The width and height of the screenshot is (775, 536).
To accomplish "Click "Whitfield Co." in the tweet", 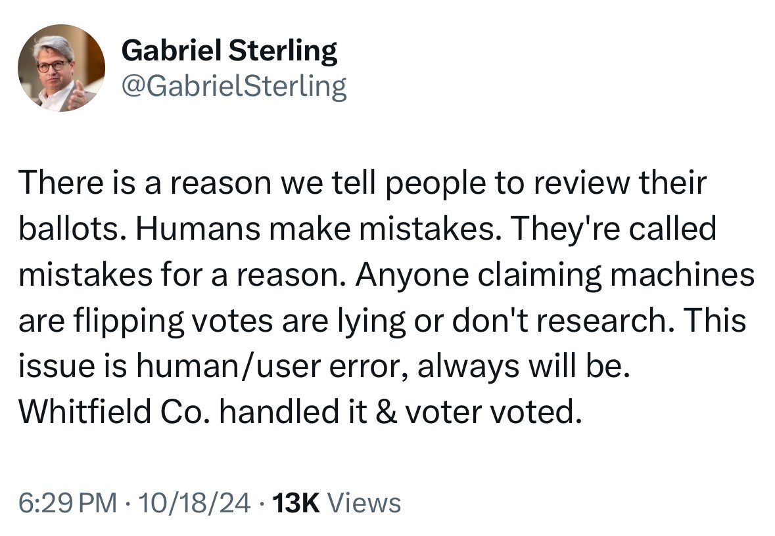I will pyautogui.click(x=108, y=413).
